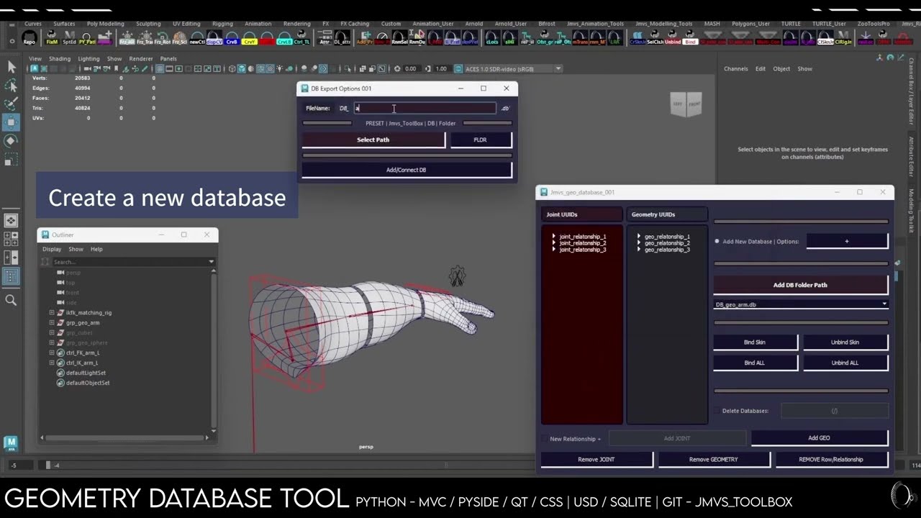
Task: Activate the Move tool in toolbox
Action: click(x=11, y=122)
